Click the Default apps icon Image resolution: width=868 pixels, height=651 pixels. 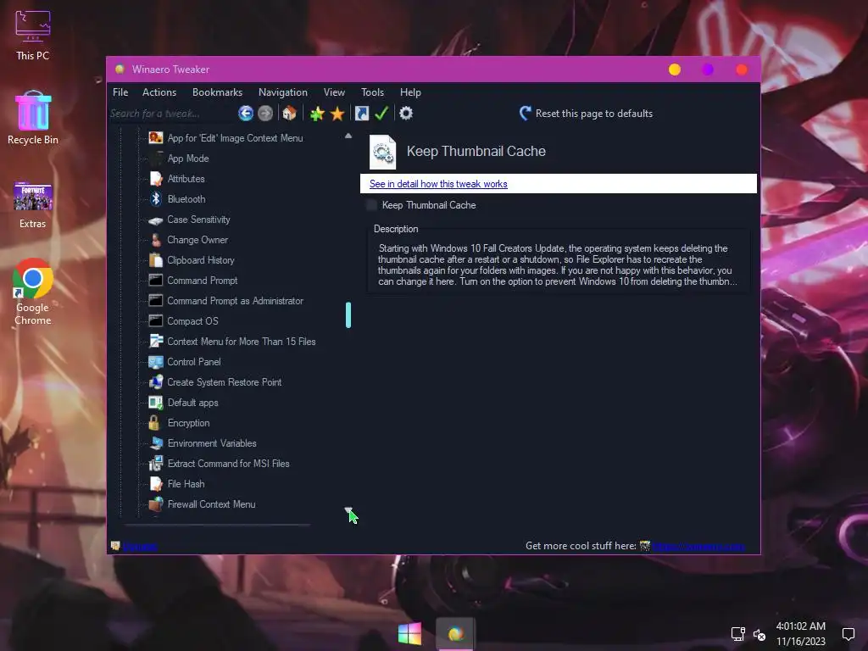pyautogui.click(x=156, y=403)
